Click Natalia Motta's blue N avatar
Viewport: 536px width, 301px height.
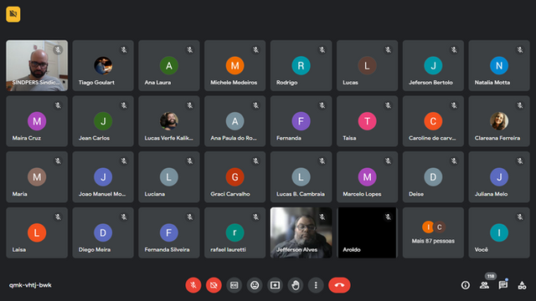coord(499,65)
